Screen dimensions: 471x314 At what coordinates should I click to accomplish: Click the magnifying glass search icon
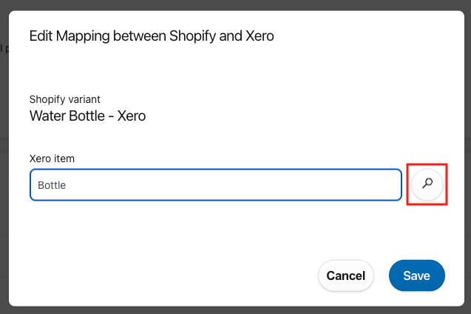[x=427, y=184]
